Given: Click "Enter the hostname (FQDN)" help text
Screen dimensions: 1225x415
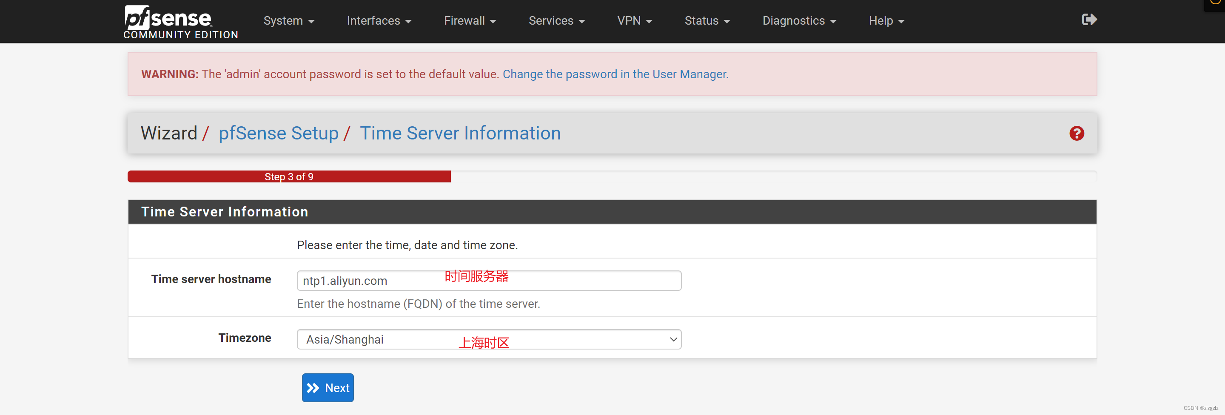Looking at the screenshot, I should pos(419,304).
